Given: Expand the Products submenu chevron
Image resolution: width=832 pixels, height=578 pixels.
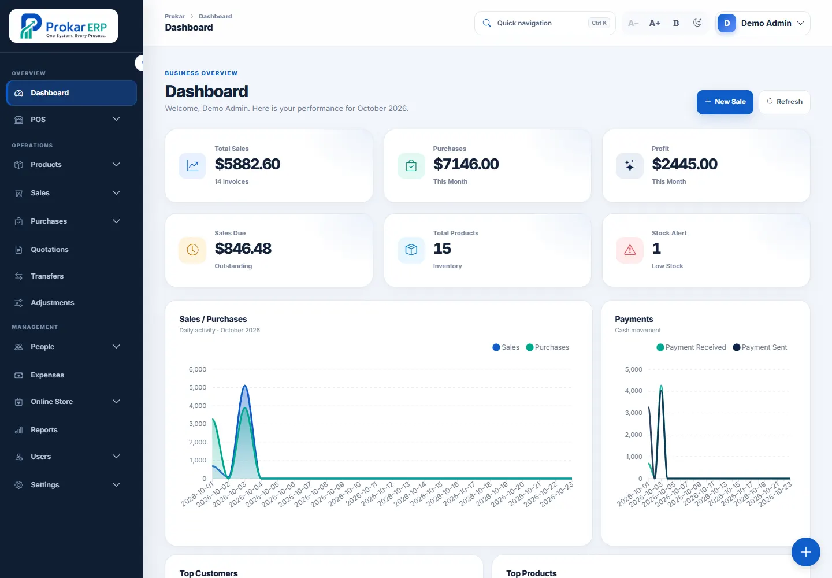Looking at the screenshot, I should 116,165.
